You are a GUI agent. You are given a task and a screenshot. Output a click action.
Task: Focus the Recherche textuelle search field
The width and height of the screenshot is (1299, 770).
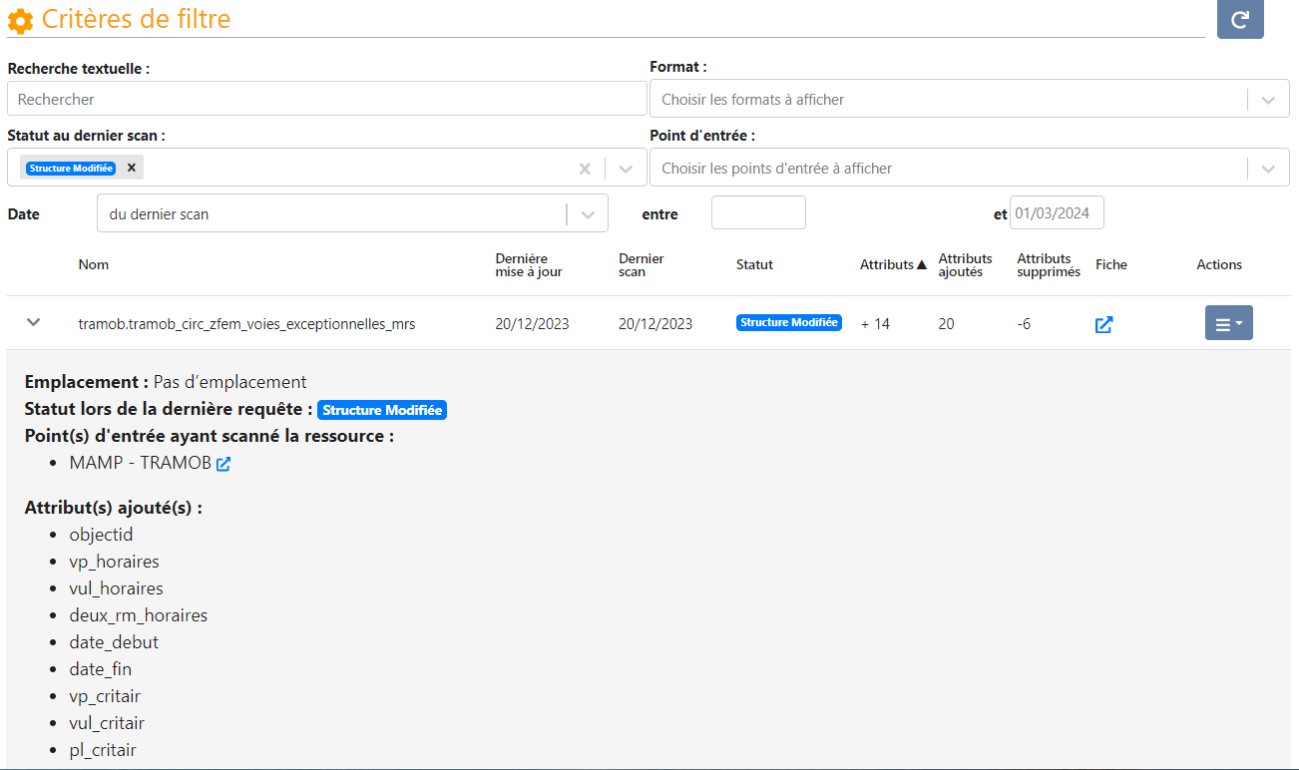click(x=327, y=99)
